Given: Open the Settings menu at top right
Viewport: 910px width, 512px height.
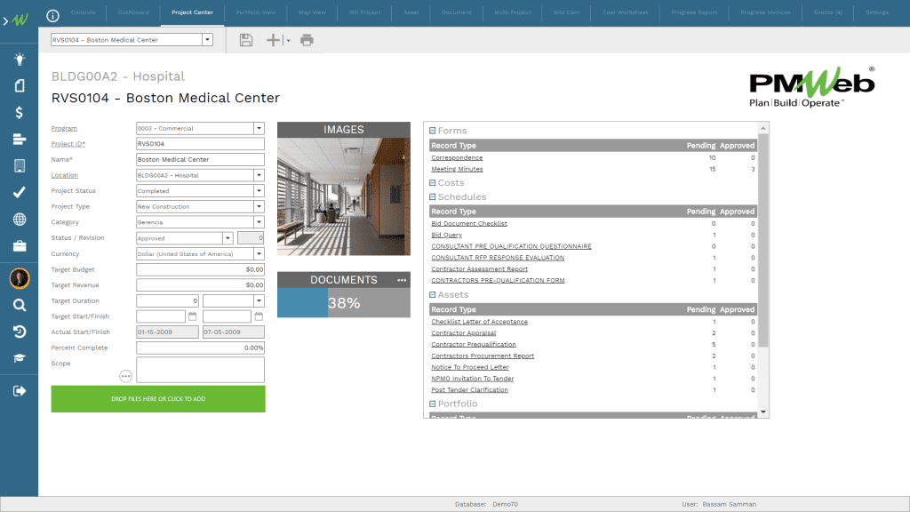Looking at the screenshot, I should [876, 12].
